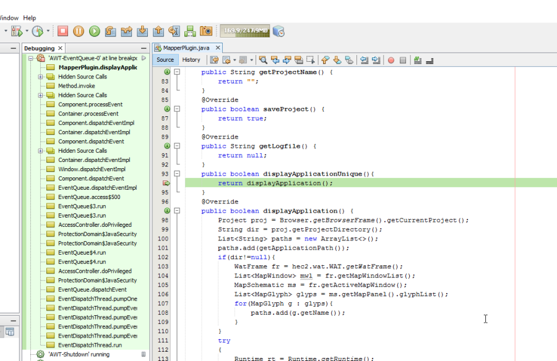This screenshot has height=361, width=557.
Task: Start macro recording with the red circle
Action: (x=391, y=60)
